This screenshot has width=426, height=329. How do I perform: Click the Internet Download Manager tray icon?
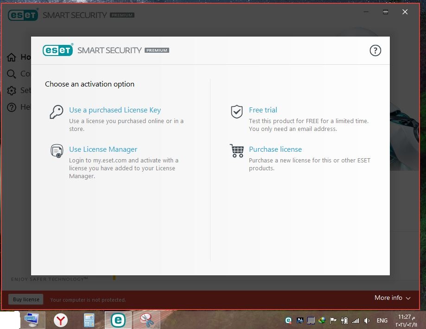(x=322, y=321)
